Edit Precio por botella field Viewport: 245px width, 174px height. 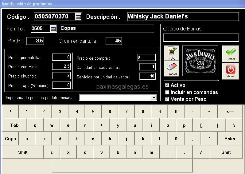(61, 57)
